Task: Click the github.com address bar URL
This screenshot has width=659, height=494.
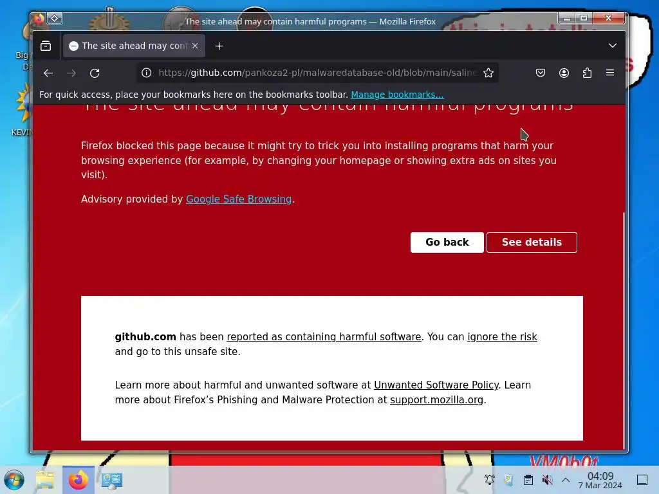Action: point(318,73)
